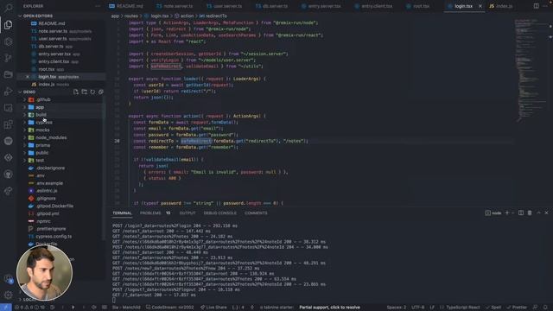Show errors and warnings count in status bar
Screen dimensions: 553x311
pos(29,308)
